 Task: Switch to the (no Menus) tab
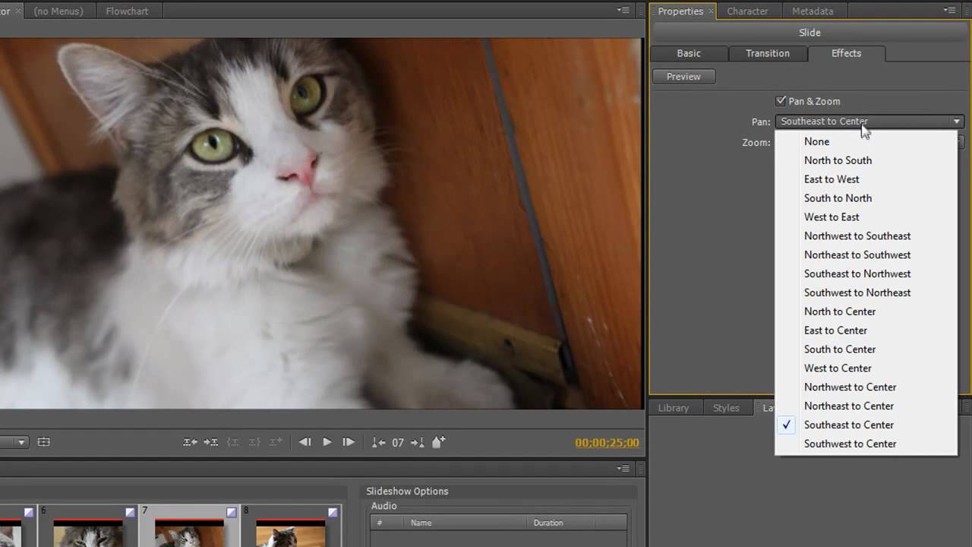(x=58, y=11)
